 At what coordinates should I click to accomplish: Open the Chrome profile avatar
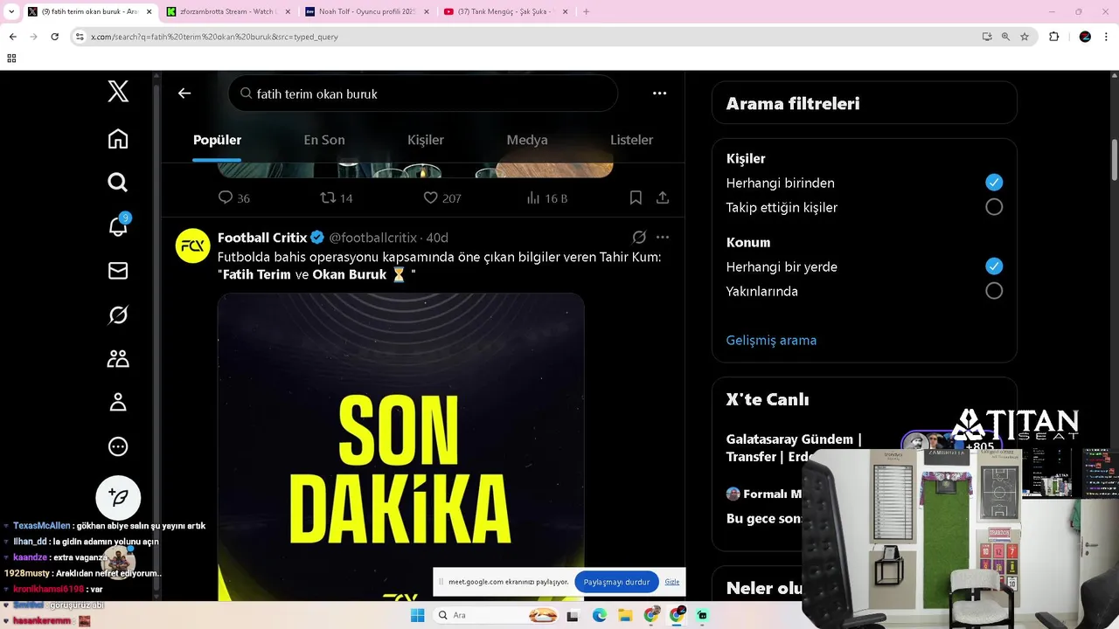1085,37
